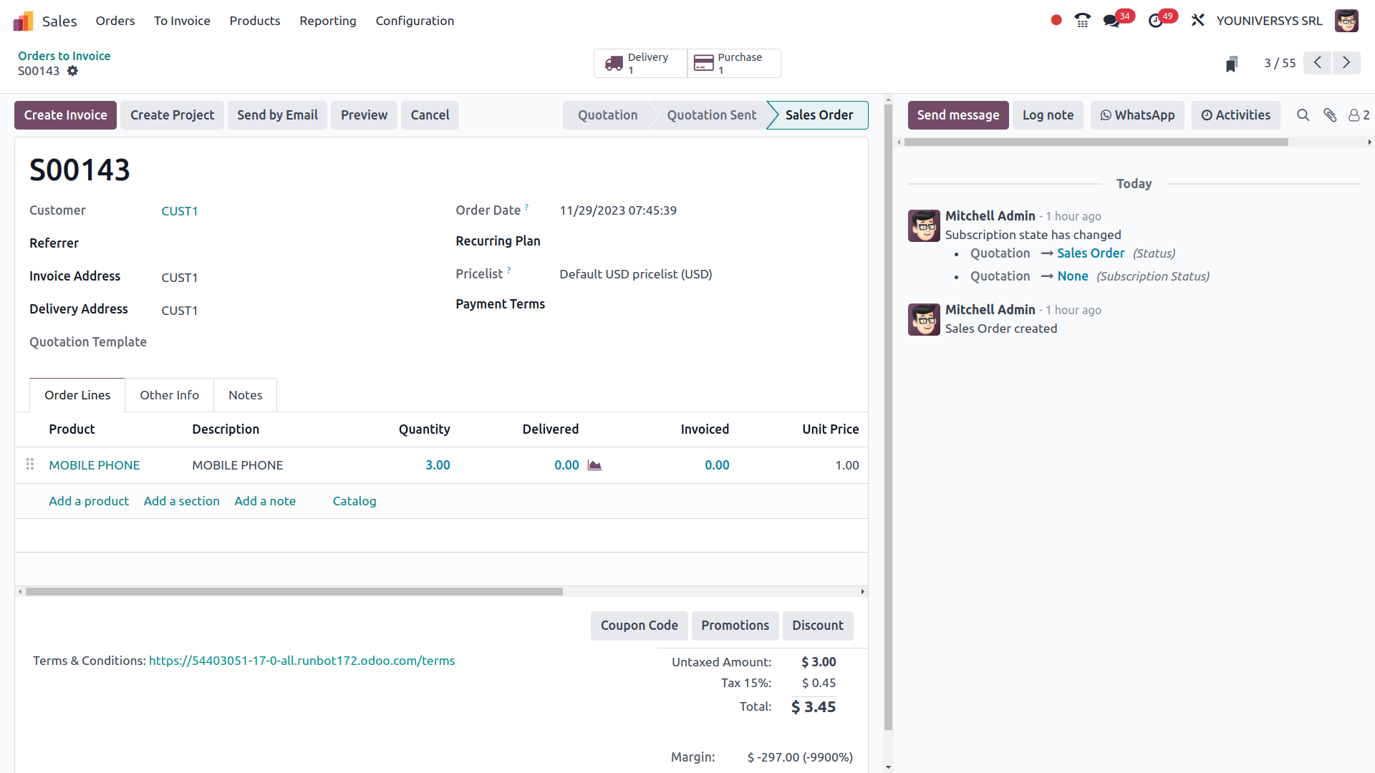This screenshot has height=773, width=1375.
Task: Open the followers list showing 2
Action: pyautogui.click(x=1359, y=115)
